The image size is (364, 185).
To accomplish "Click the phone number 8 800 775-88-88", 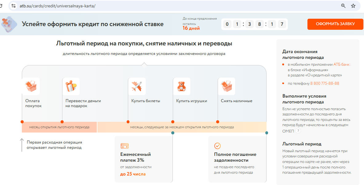I will click(325, 83).
